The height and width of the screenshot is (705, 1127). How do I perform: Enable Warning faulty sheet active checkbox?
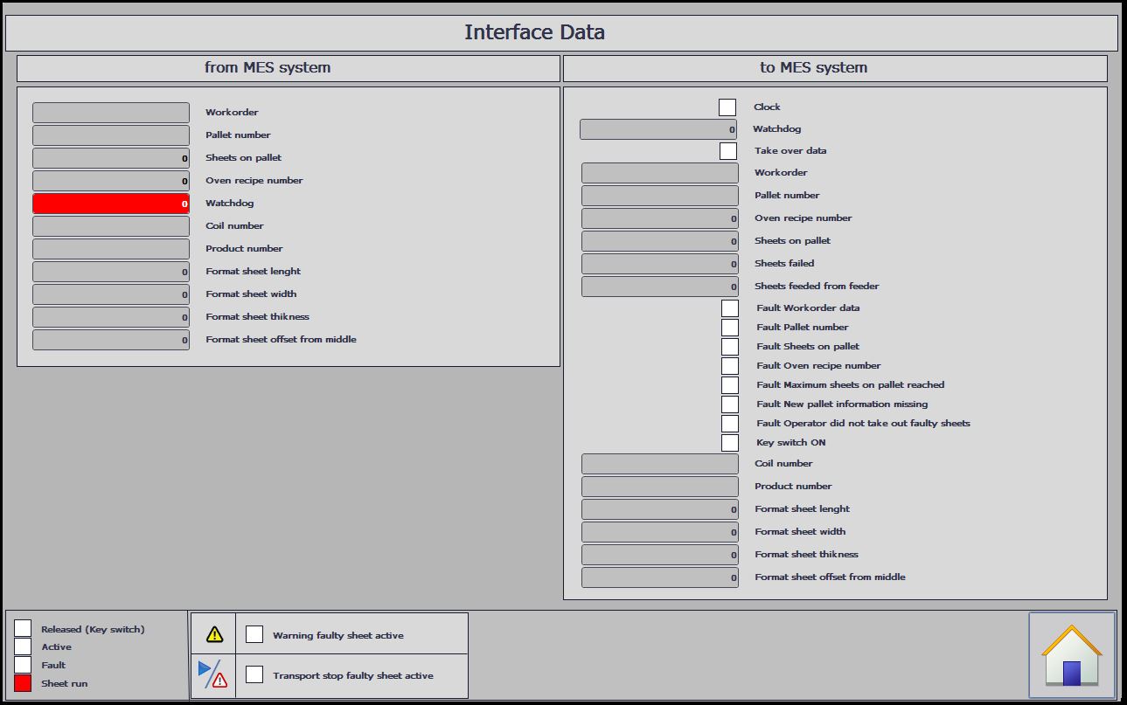(254, 634)
